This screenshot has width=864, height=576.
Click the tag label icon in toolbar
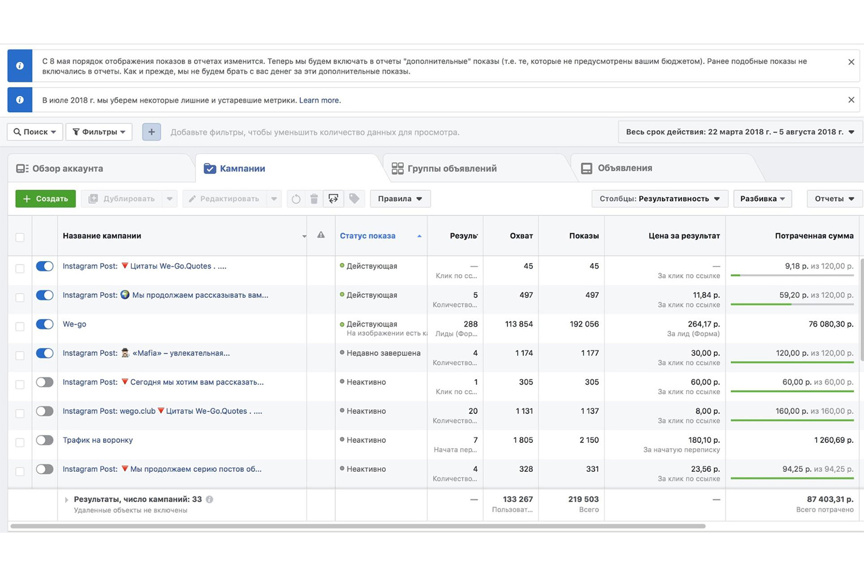[354, 199]
